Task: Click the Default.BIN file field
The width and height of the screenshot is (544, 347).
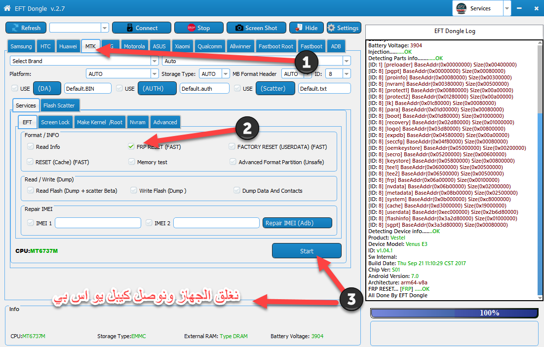Action: click(88, 88)
